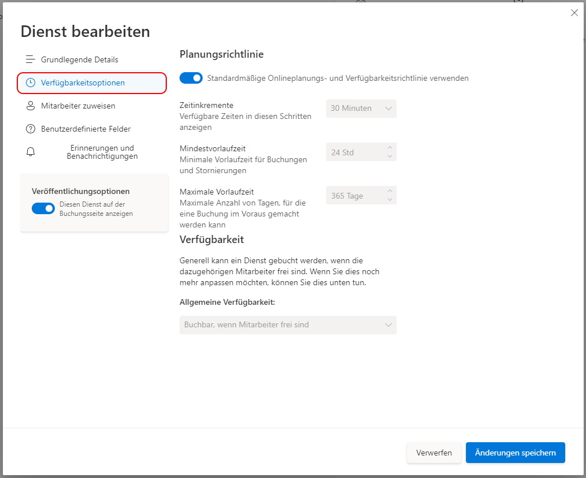The image size is (586, 478).
Task: Select the Verfügbarkeitsoptionen menu item
Action: [x=92, y=83]
